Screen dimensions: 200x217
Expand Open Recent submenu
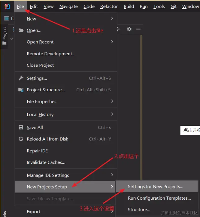(66, 42)
